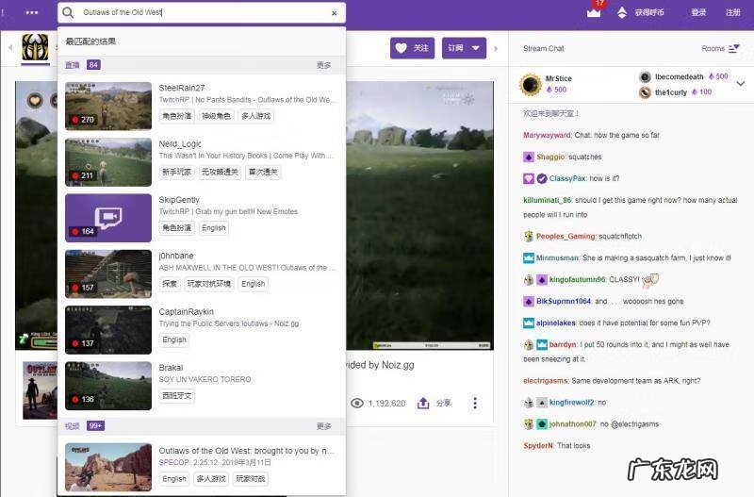Click kingofautumn96 username in chat

pos(577,279)
